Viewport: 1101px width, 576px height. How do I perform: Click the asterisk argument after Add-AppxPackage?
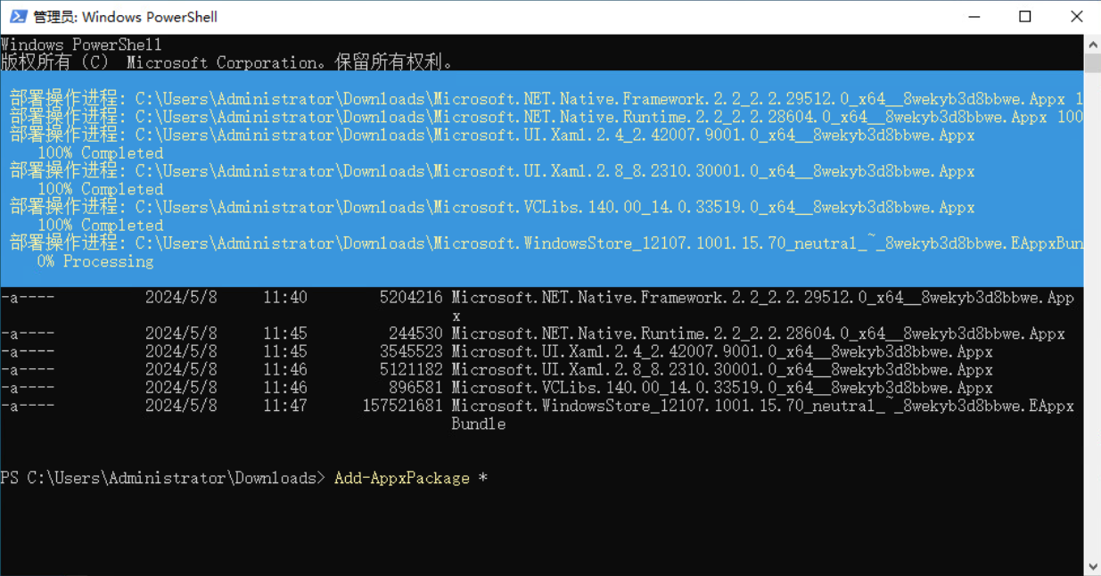click(483, 478)
